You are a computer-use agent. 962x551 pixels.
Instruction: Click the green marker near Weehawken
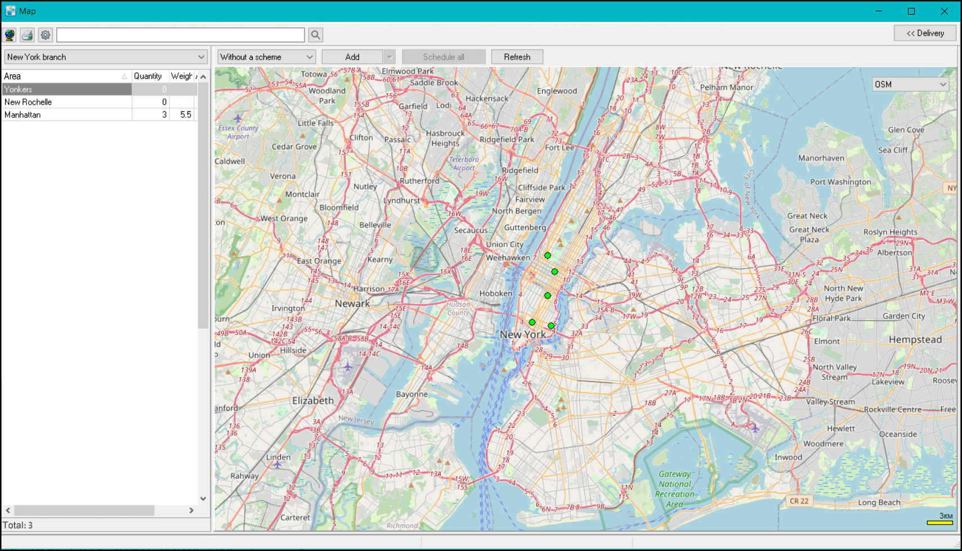point(547,256)
